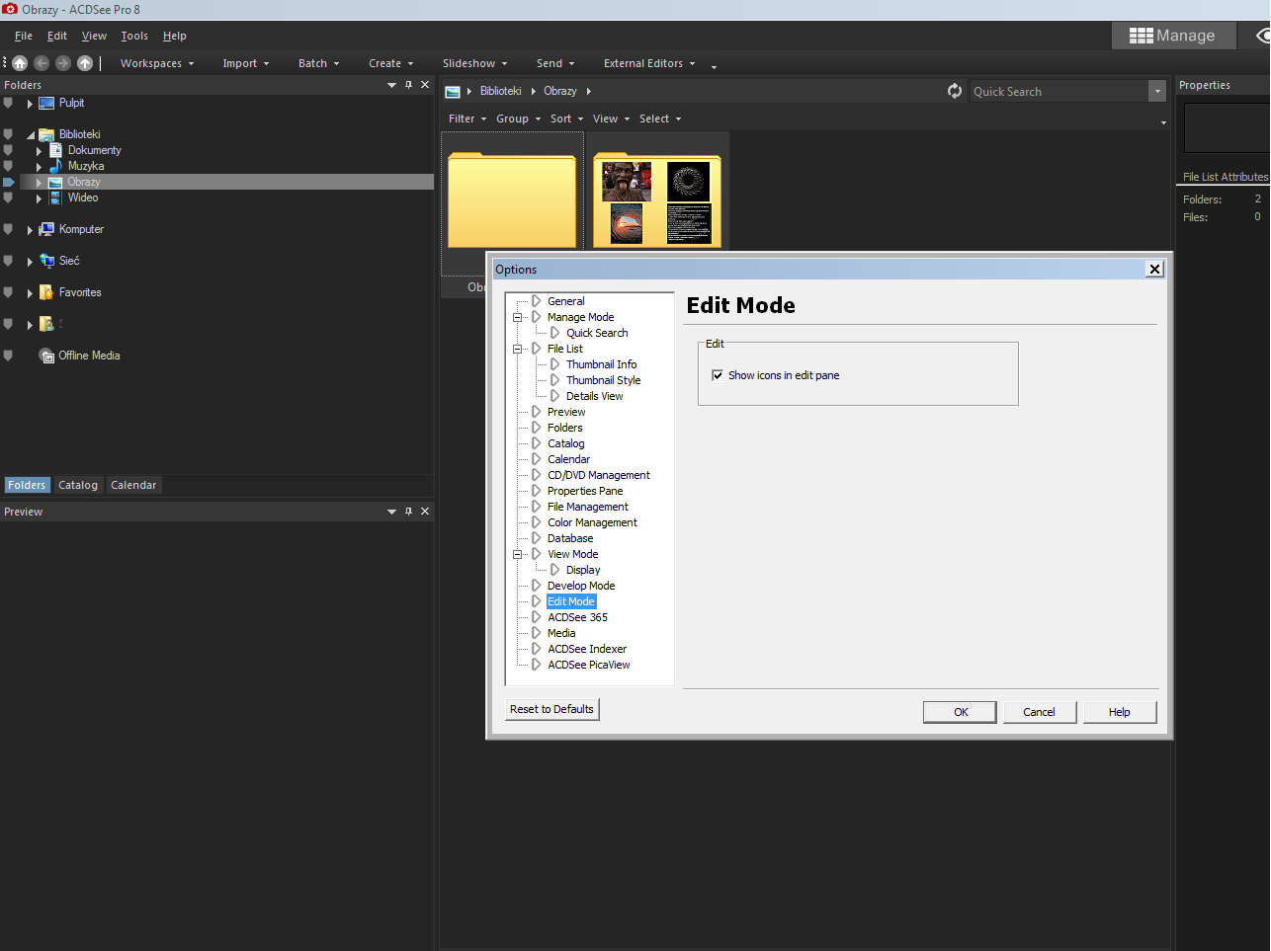
Task: Switch to Manage mode grid icon
Action: coord(1172,36)
